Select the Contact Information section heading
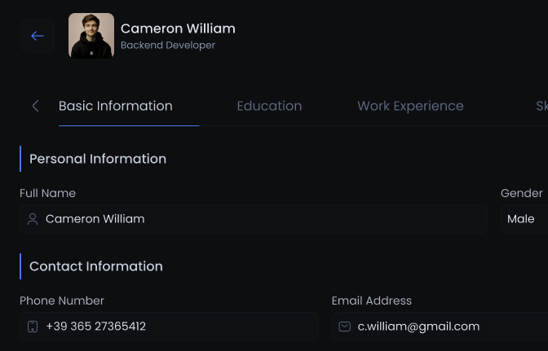The width and height of the screenshot is (548, 351). (x=96, y=266)
